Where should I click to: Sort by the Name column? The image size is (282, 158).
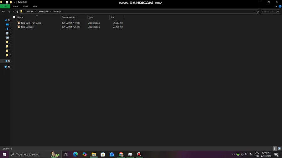20,17
